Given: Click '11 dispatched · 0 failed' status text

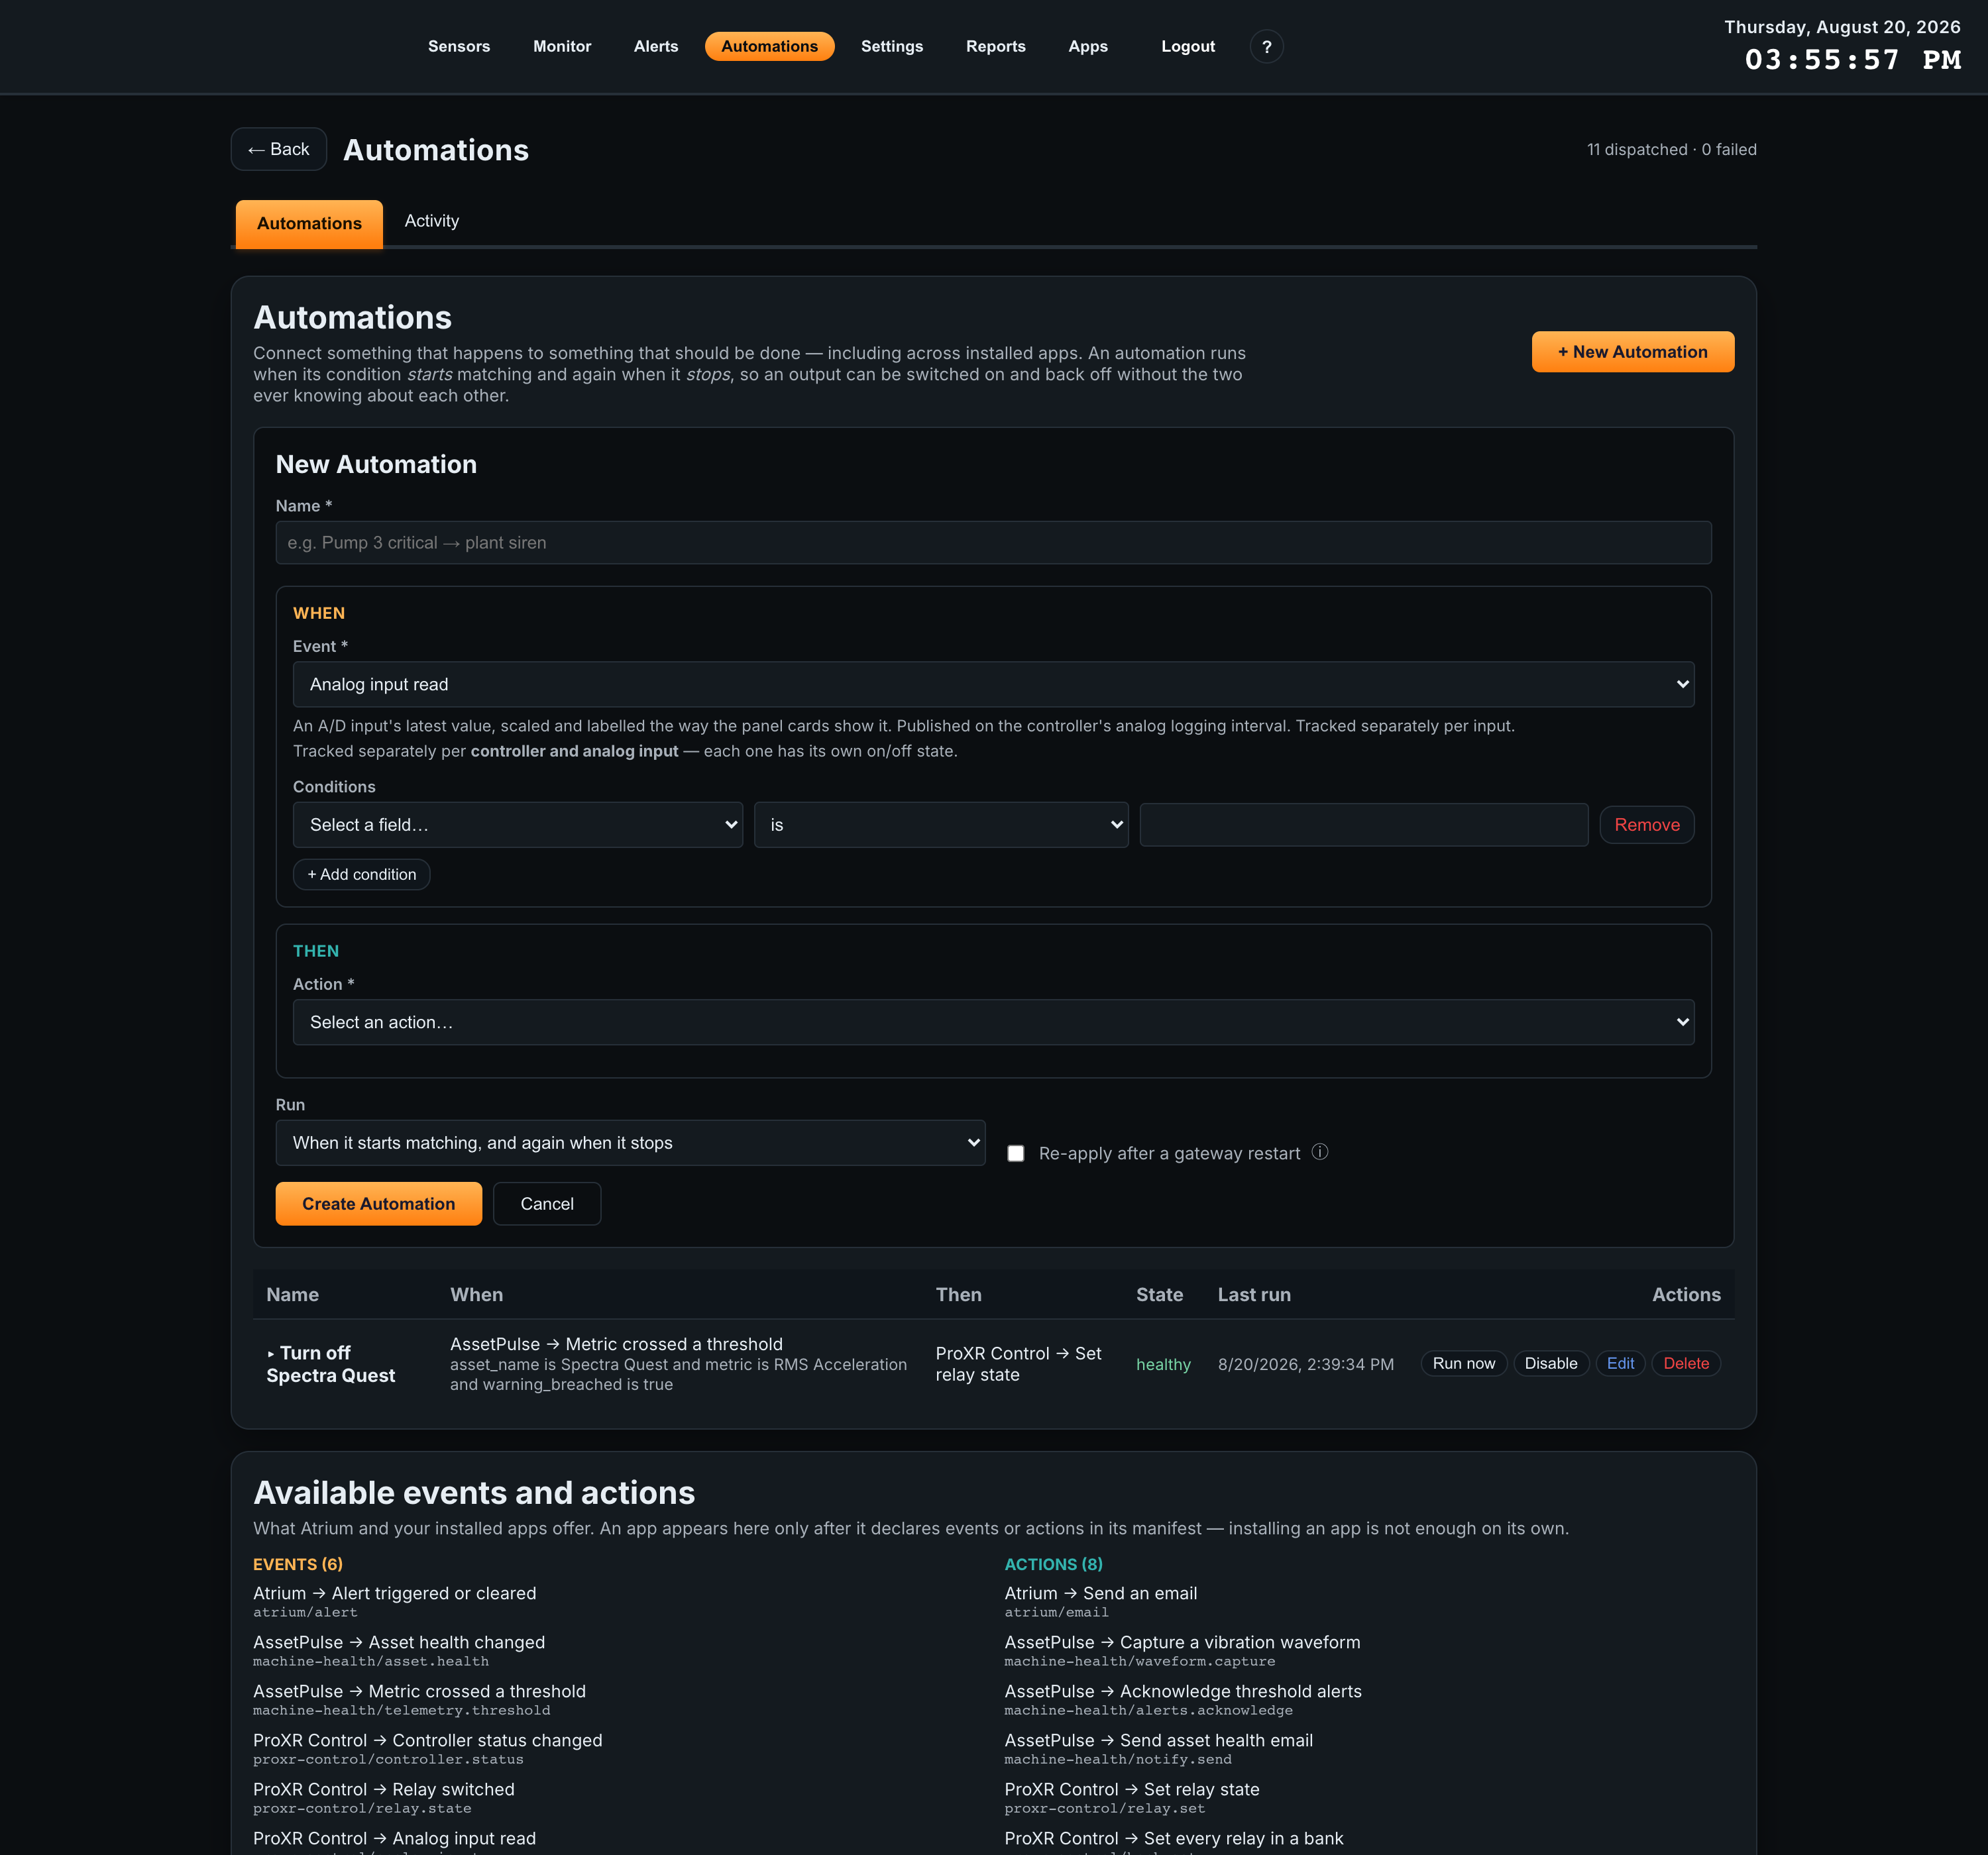Looking at the screenshot, I should click(x=1671, y=149).
